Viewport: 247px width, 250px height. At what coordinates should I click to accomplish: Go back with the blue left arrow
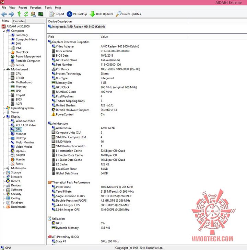[x=4, y=14]
